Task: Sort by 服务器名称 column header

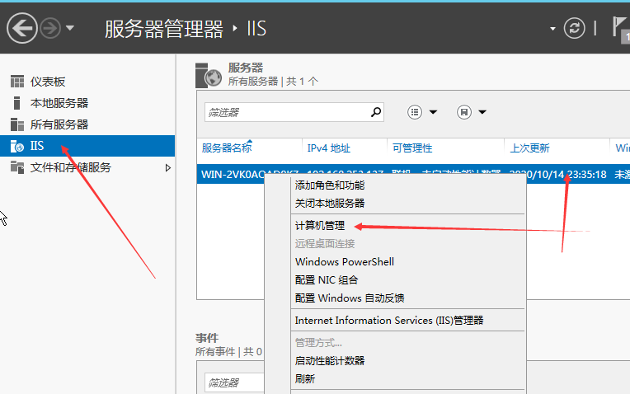Action: [227, 148]
